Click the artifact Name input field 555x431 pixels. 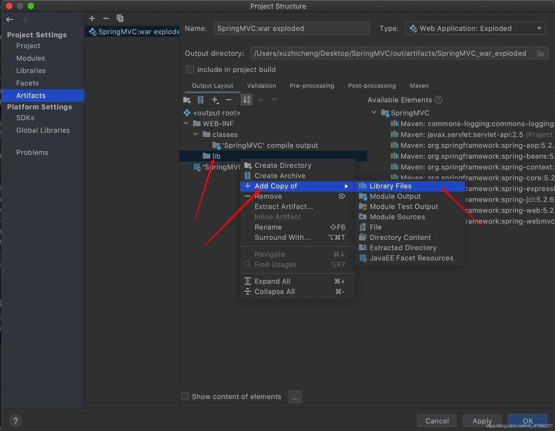coord(292,28)
